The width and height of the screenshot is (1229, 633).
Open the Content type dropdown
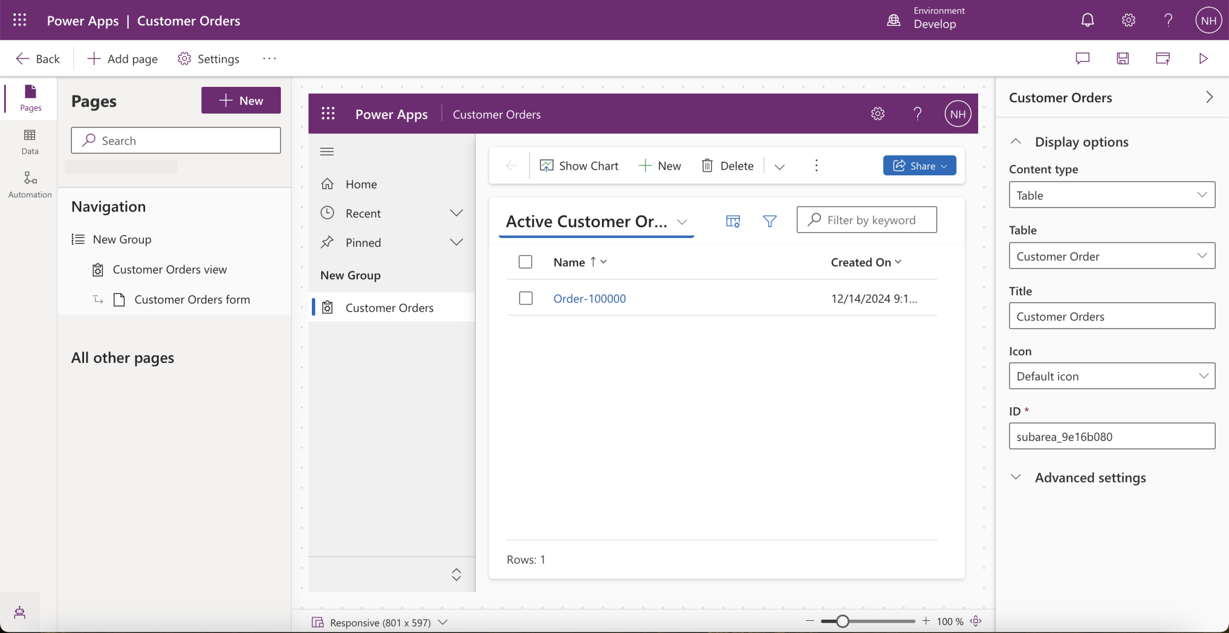point(1112,195)
